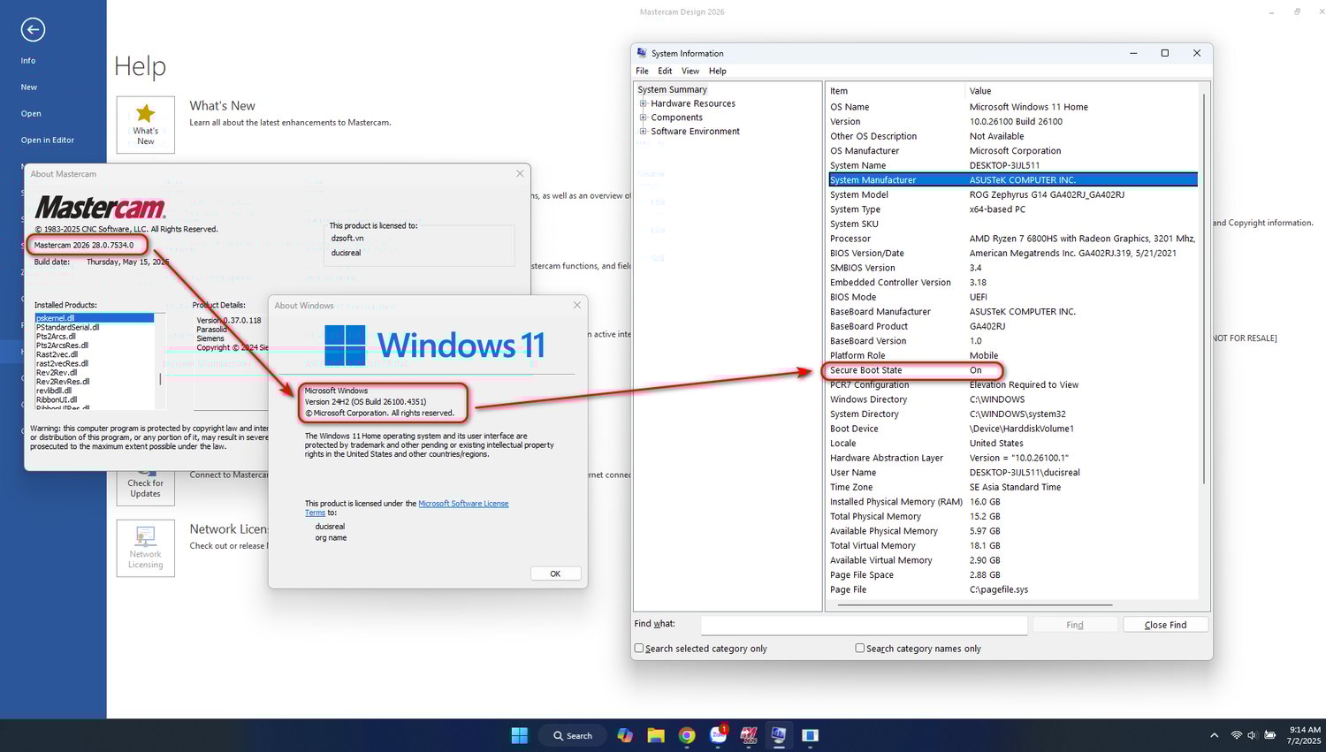Open the Wi-Fi network tray icon

click(x=1237, y=735)
